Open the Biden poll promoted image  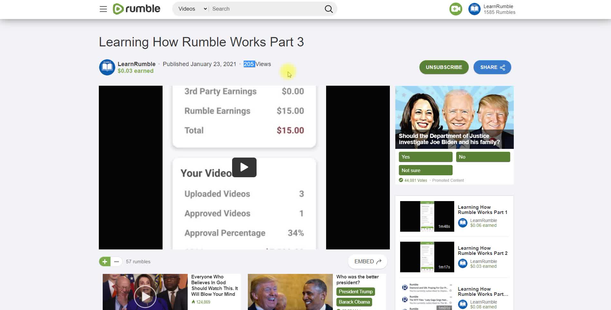point(454,117)
